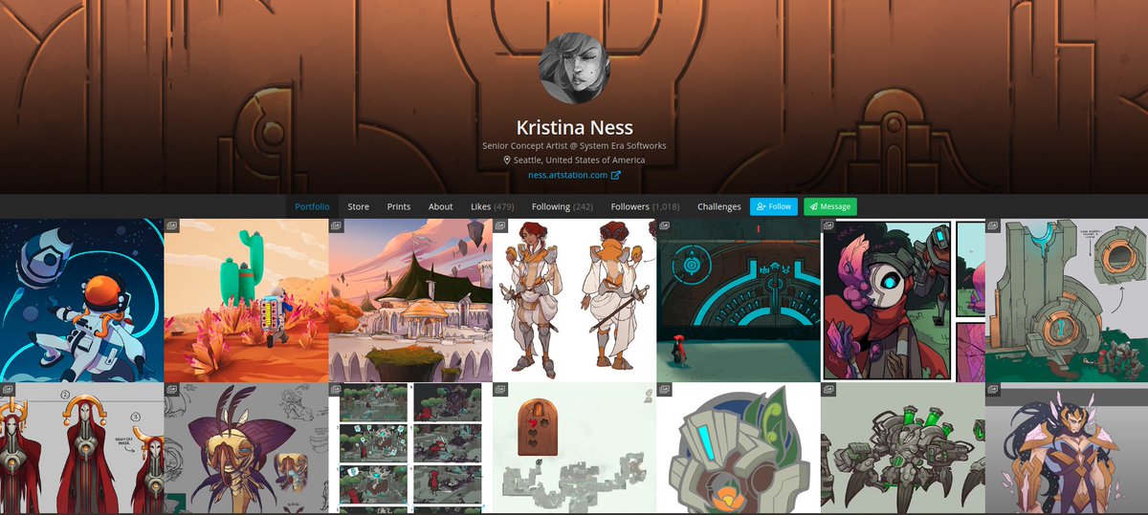The image size is (1148, 515).
Task: Click the external link icon beside ness.artstation.com
Action: (615, 175)
